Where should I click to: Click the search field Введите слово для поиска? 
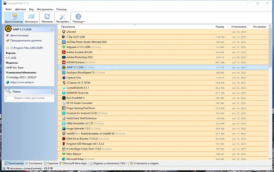click(29, 98)
